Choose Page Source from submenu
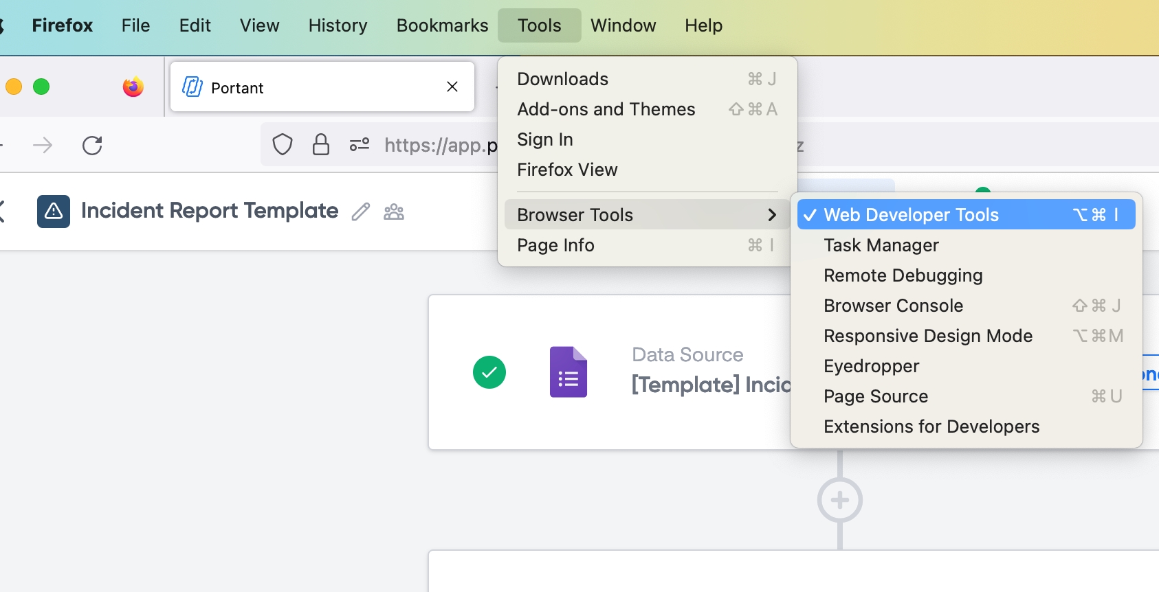The image size is (1159, 592). (x=875, y=396)
